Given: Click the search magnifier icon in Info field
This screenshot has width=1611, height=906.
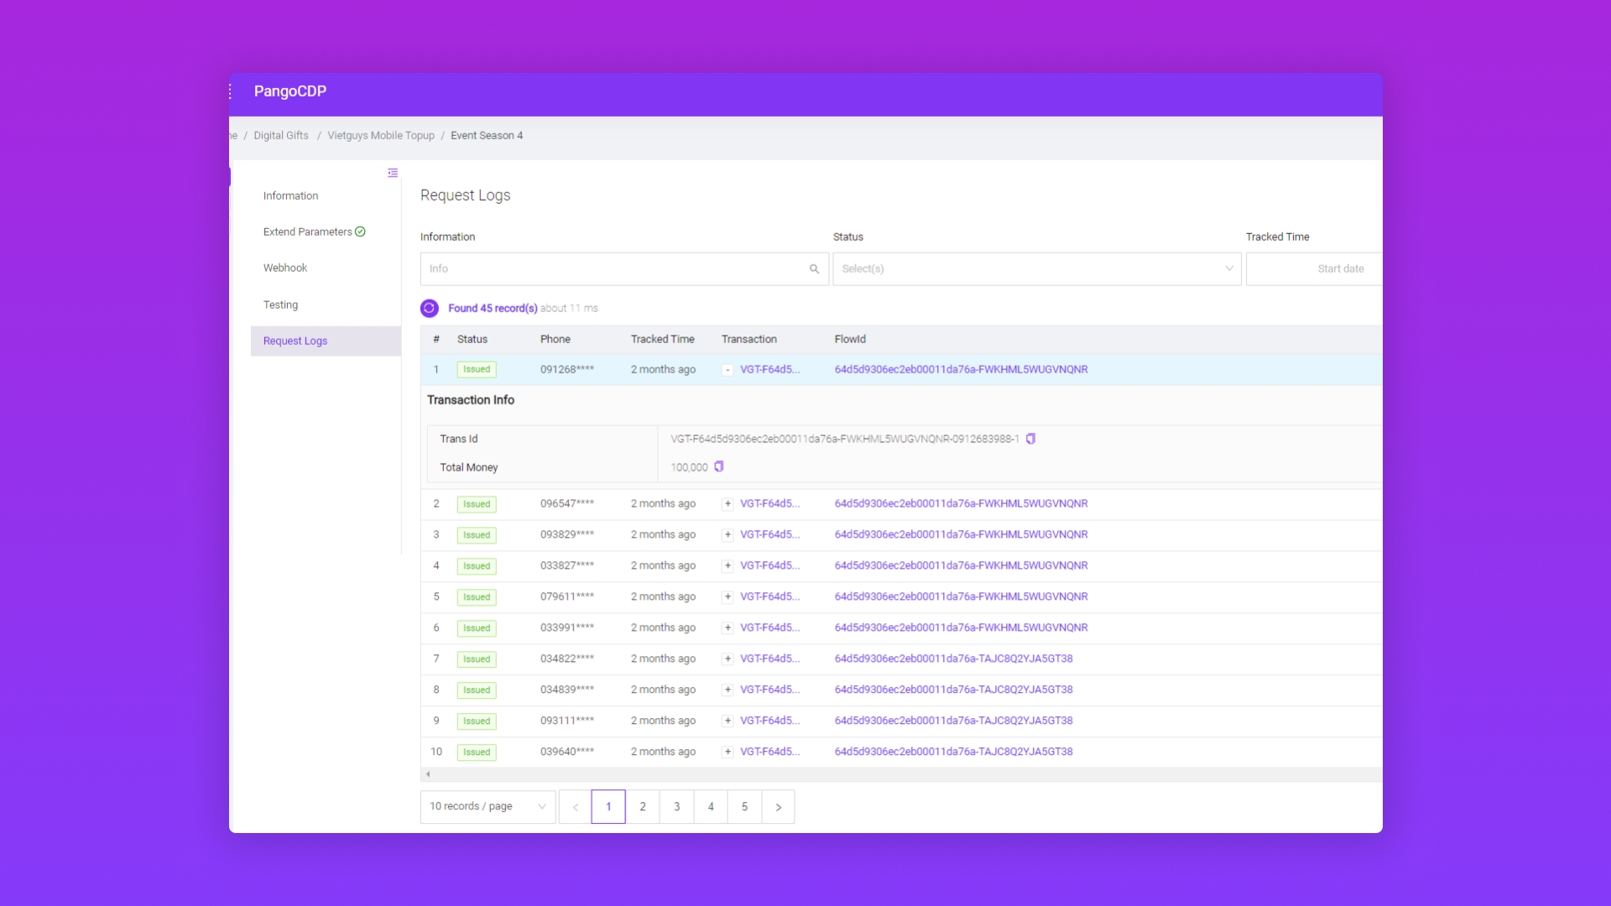Looking at the screenshot, I should 814,268.
